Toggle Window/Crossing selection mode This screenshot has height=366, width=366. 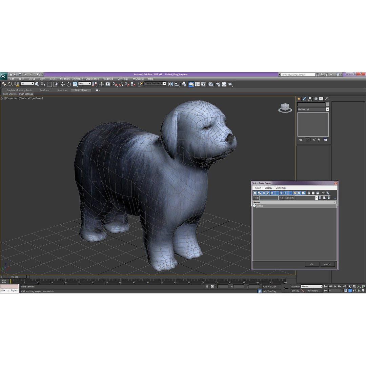(x=55, y=84)
